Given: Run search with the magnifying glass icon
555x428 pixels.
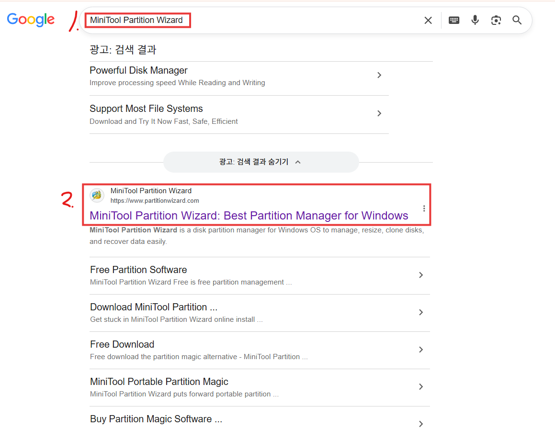Looking at the screenshot, I should click(x=517, y=20).
